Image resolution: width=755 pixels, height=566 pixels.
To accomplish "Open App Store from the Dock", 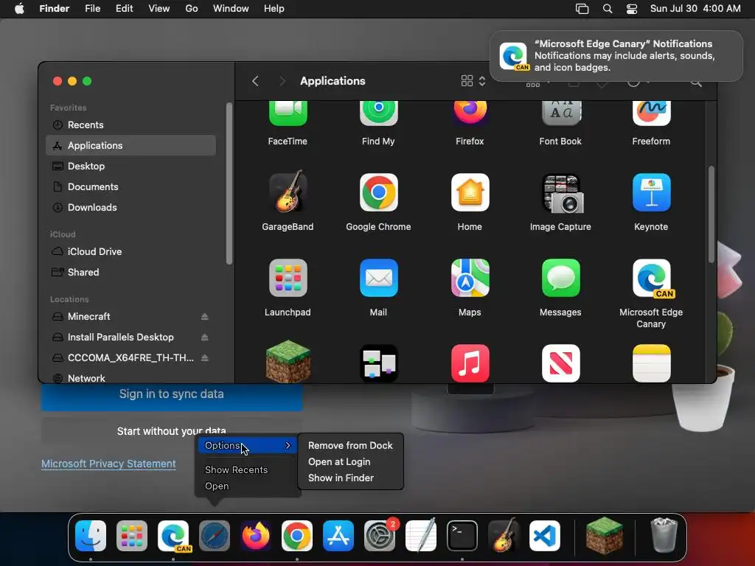I will 338,535.
